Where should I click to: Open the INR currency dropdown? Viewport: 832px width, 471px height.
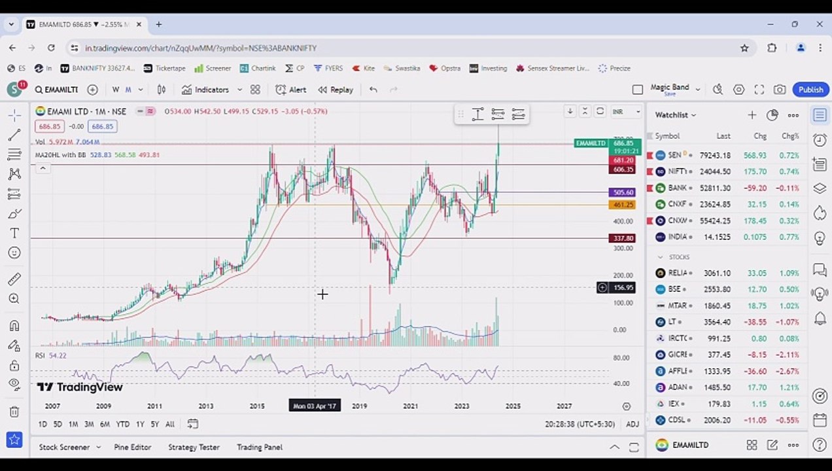(x=626, y=112)
